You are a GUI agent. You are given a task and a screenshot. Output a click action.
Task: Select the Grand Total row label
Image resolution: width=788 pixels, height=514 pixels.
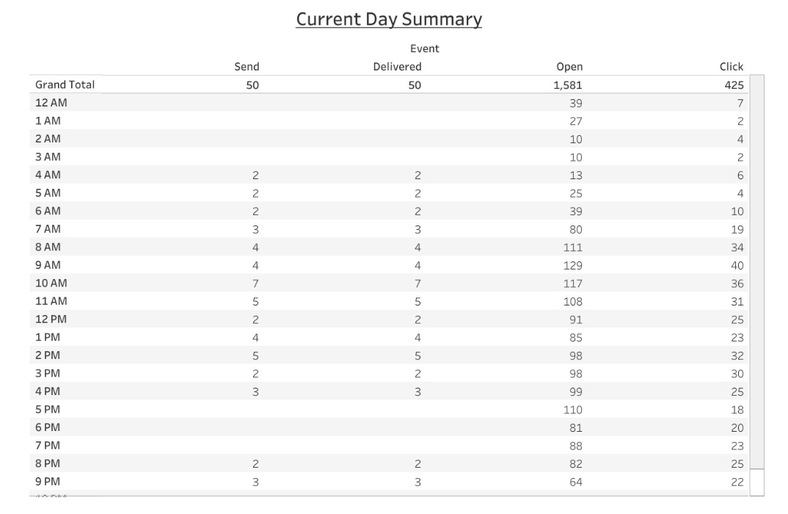pyautogui.click(x=65, y=84)
